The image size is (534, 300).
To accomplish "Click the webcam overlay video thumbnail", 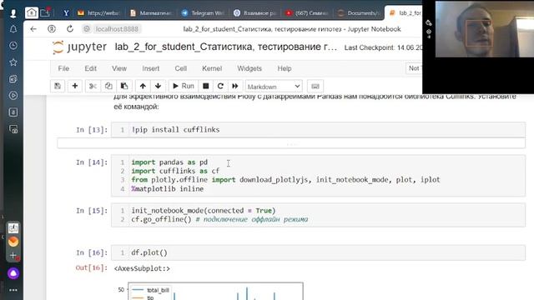I will click(484, 29).
